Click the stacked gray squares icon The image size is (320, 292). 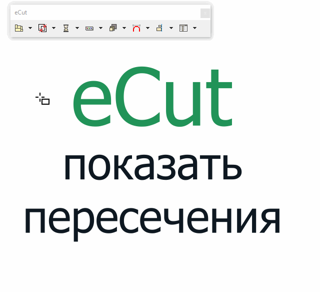113,28
